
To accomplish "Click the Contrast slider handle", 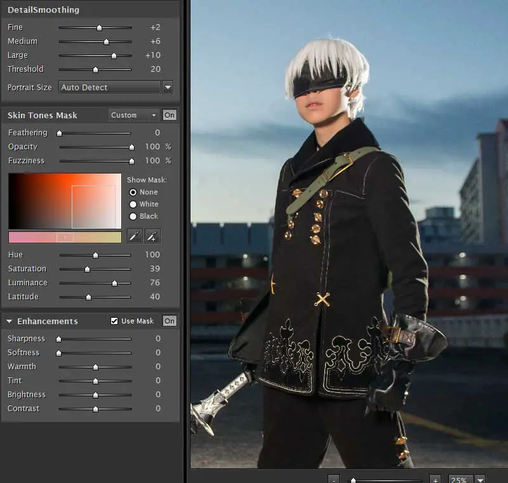I will pyautogui.click(x=96, y=409).
